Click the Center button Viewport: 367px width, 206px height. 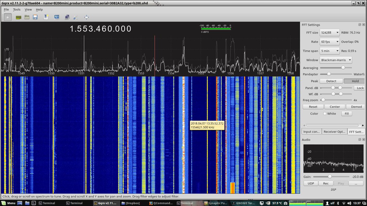(335, 107)
